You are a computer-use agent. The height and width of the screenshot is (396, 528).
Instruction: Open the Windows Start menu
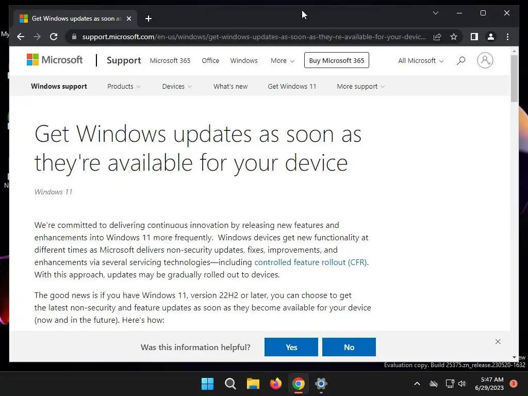tap(207, 384)
